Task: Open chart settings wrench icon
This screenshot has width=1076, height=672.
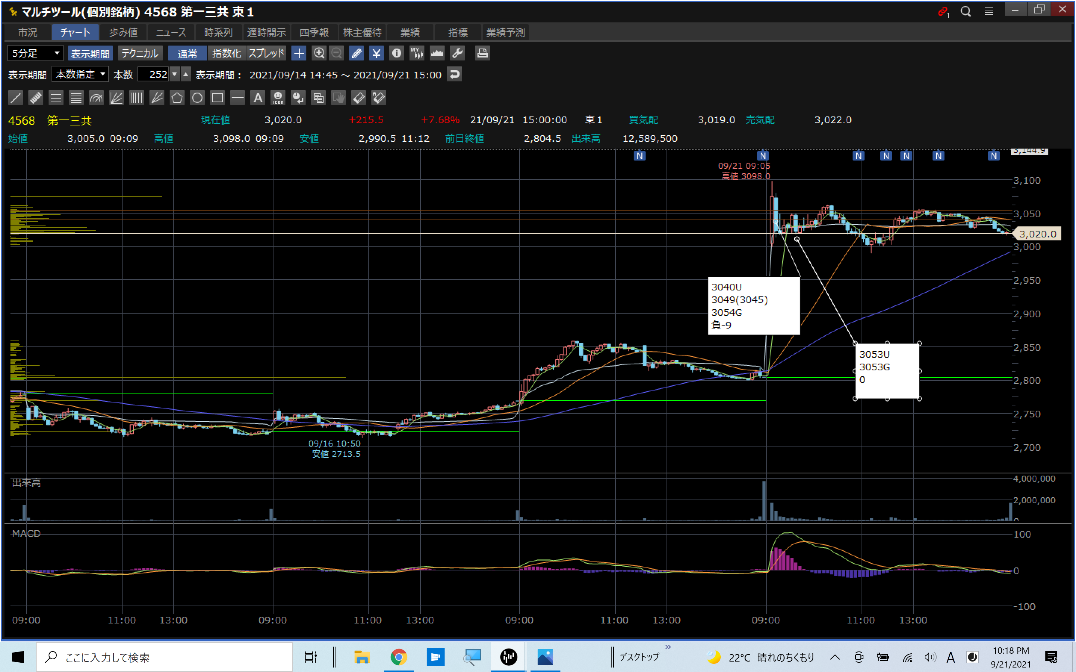Action: click(458, 53)
